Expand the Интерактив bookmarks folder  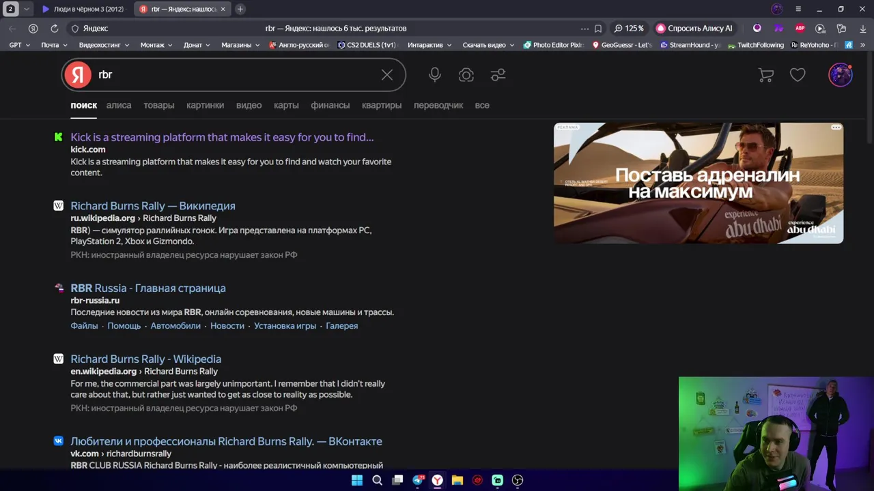click(x=429, y=45)
